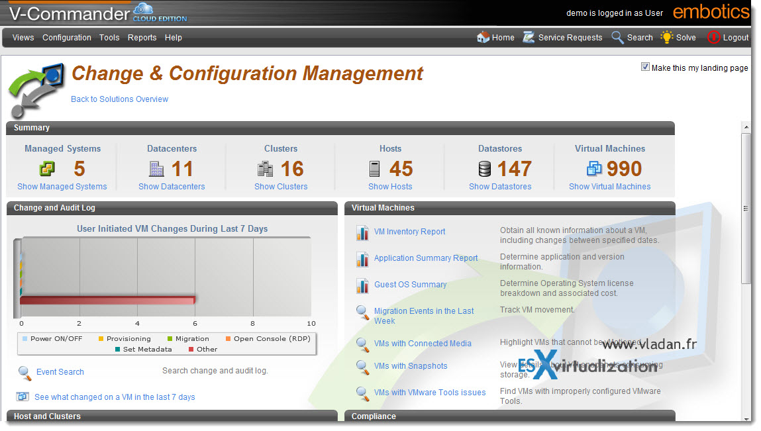
Task: Open the Tools menu
Action: 109,37
